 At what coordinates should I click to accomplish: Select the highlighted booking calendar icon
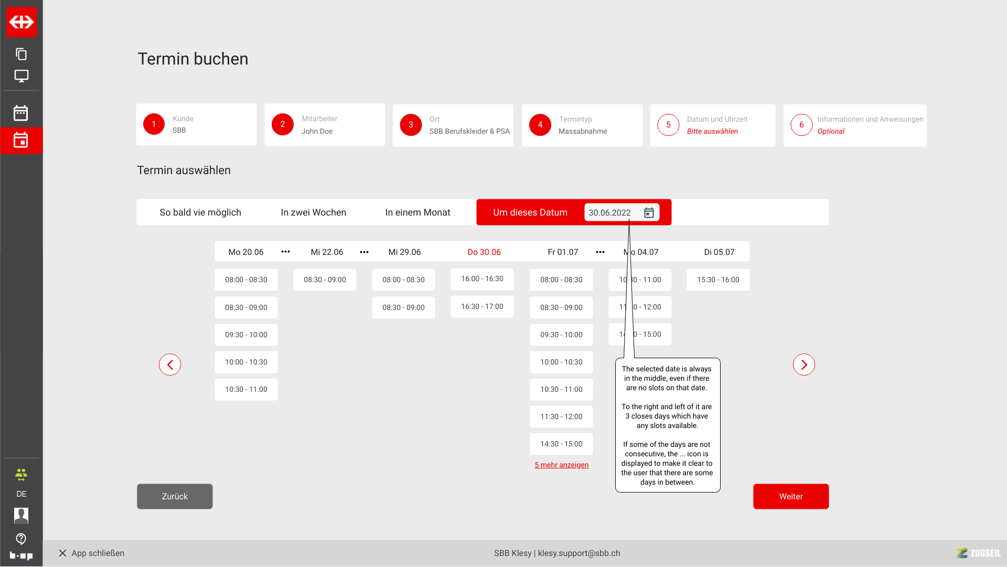pyautogui.click(x=21, y=141)
